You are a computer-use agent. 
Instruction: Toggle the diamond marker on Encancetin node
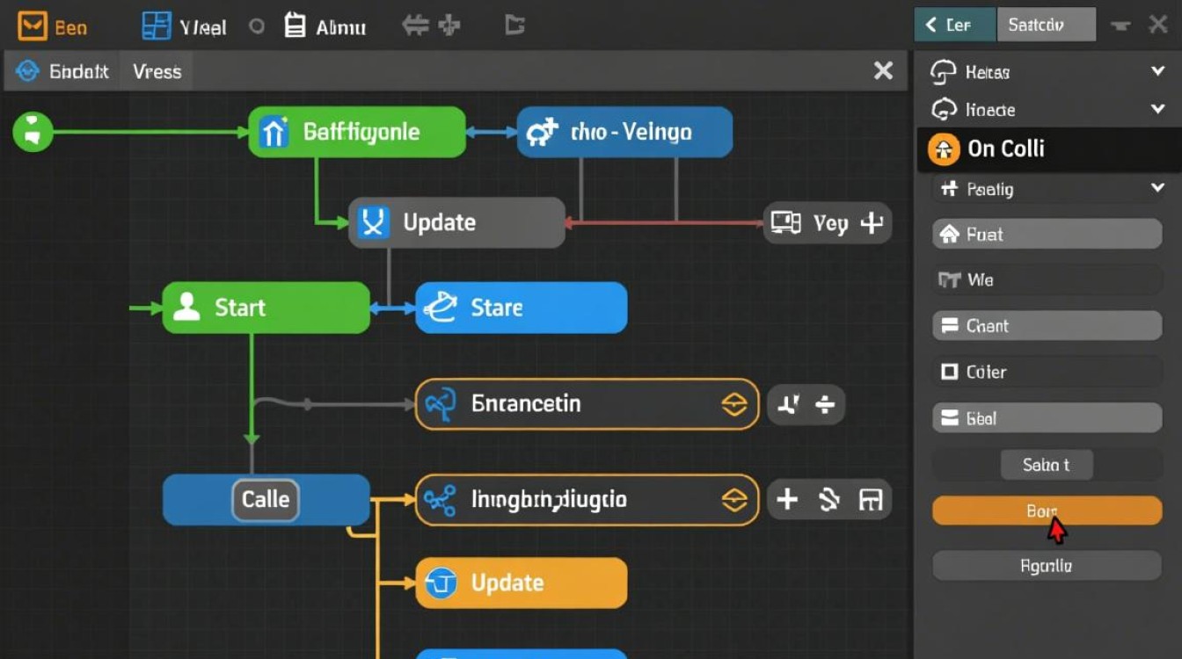pyautogui.click(x=733, y=404)
